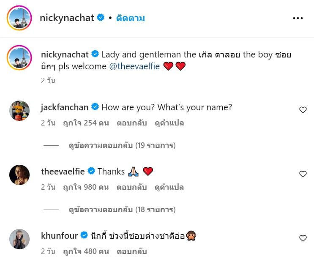Click nickynachat's profile picture in header
This screenshot has width=314, height=259.
tap(19, 18)
